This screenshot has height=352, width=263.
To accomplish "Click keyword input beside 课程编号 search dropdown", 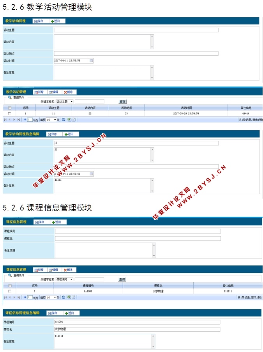I will [89, 279].
